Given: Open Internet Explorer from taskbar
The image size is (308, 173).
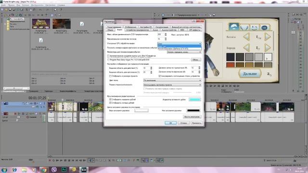Looking at the screenshot, I should click(14, 170).
